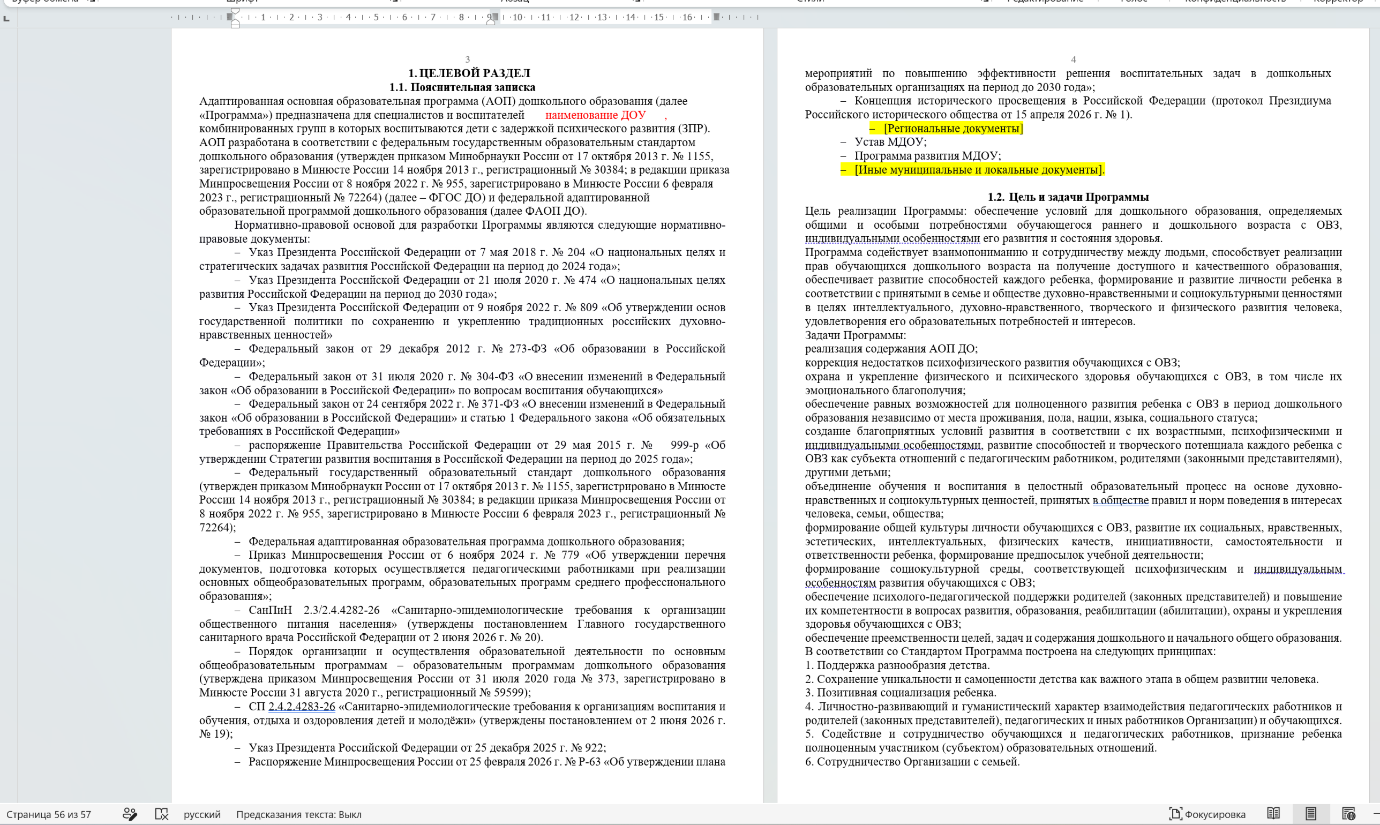
Task: Change proofing language 'русский'
Action: (x=202, y=814)
